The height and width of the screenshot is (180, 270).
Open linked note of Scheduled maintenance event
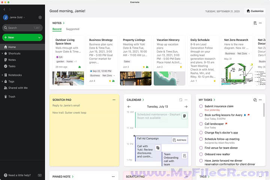click(184, 116)
